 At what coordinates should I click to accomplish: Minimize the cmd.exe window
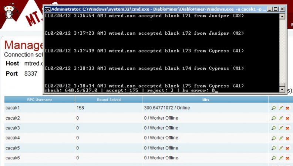[x=269, y=9]
